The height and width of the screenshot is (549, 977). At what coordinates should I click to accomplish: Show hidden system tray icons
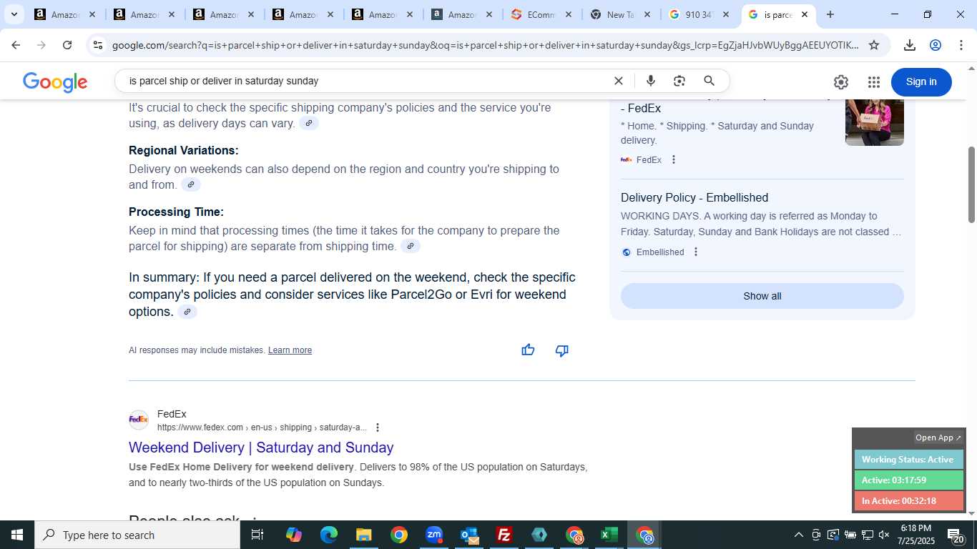(x=798, y=535)
